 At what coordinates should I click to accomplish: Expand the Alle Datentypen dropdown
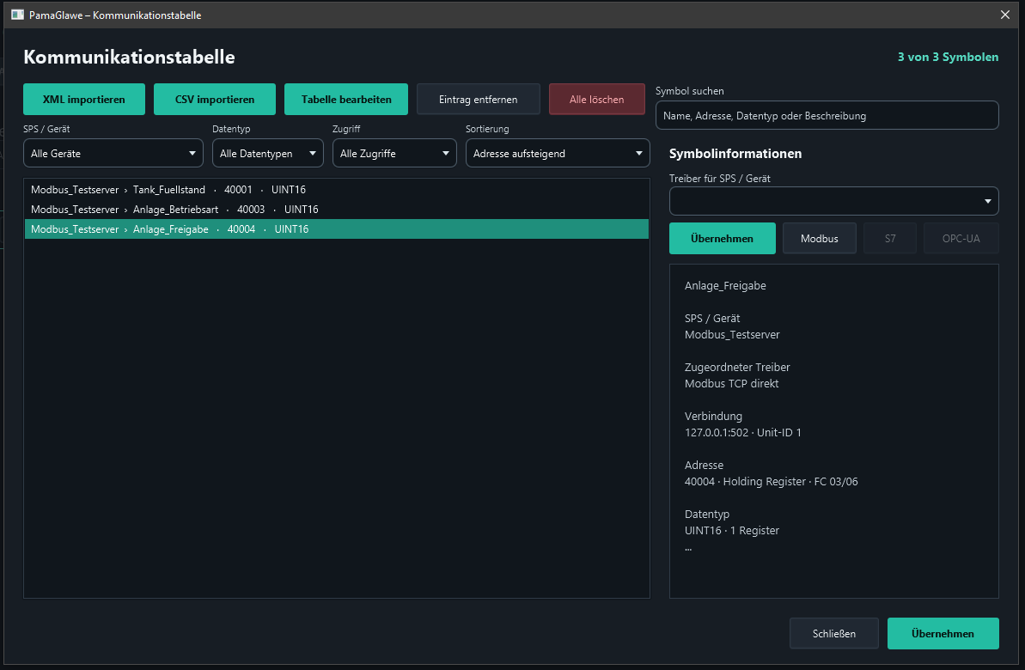267,154
